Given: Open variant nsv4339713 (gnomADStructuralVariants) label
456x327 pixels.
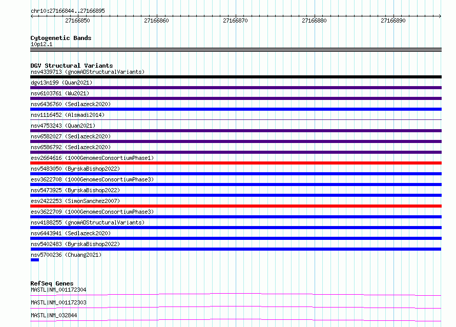Looking at the screenshot, I should point(88,72).
